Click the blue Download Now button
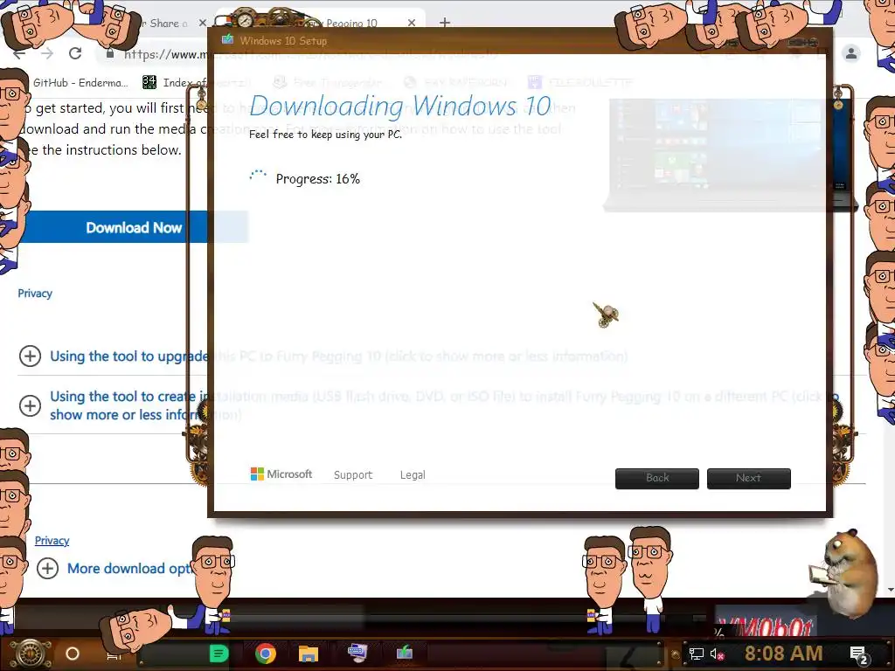The height and width of the screenshot is (671, 895). click(134, 227)
